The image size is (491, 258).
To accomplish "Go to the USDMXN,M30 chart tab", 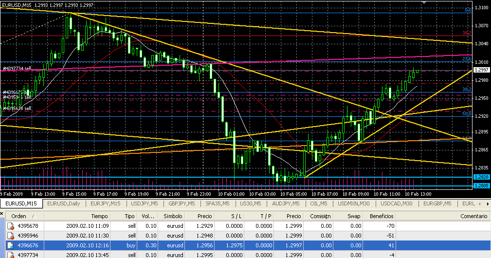I will click(354, 203).
